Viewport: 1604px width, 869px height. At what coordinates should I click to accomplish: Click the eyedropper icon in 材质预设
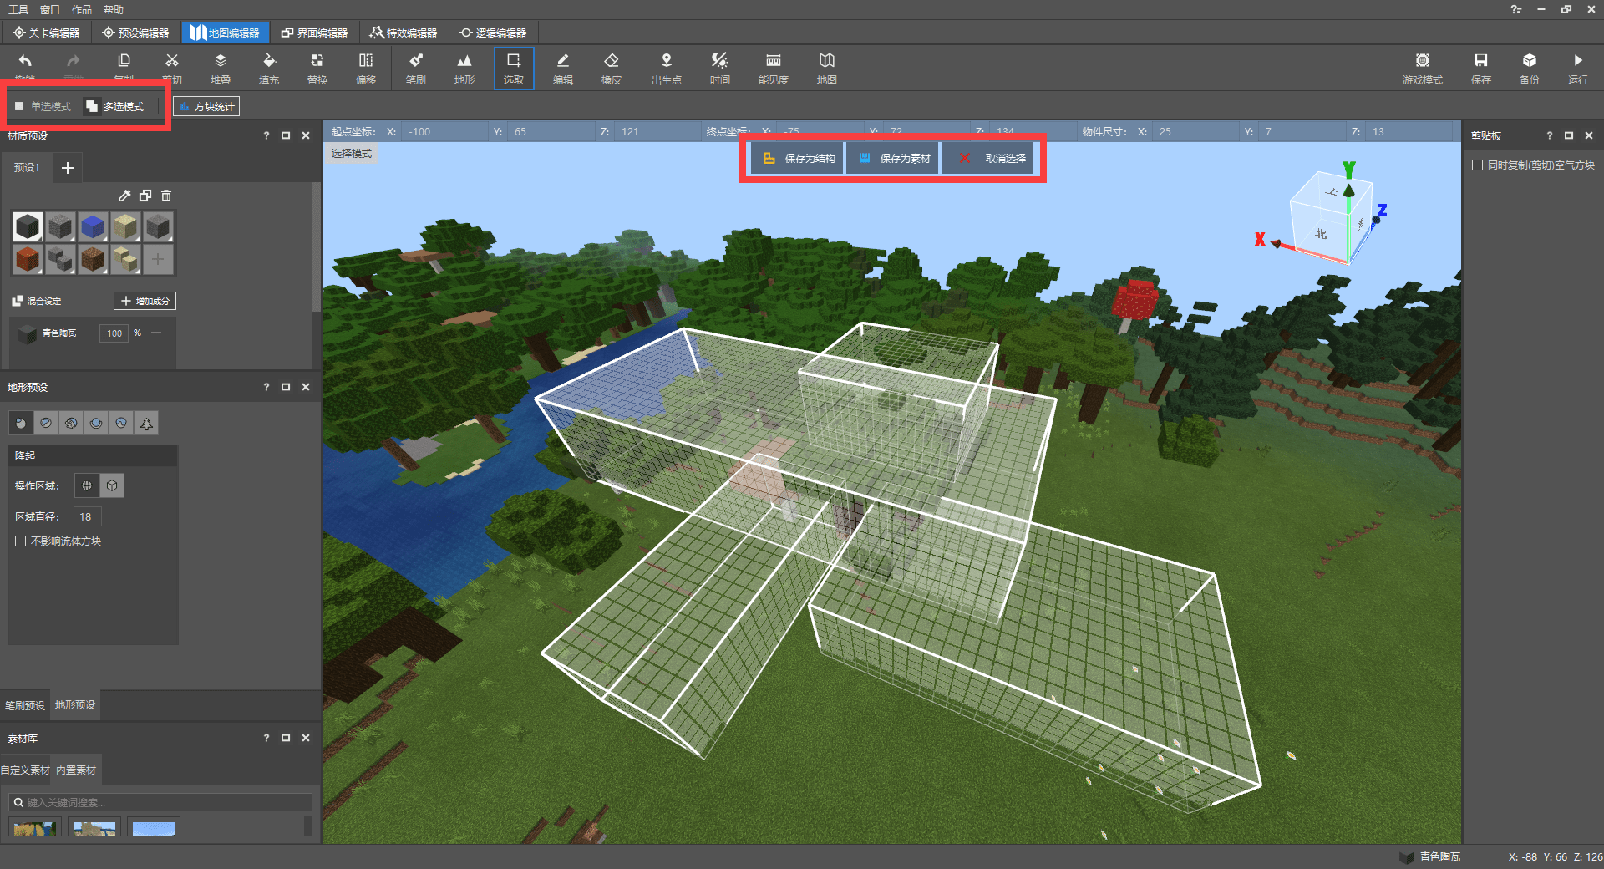[x=124, y=196]
